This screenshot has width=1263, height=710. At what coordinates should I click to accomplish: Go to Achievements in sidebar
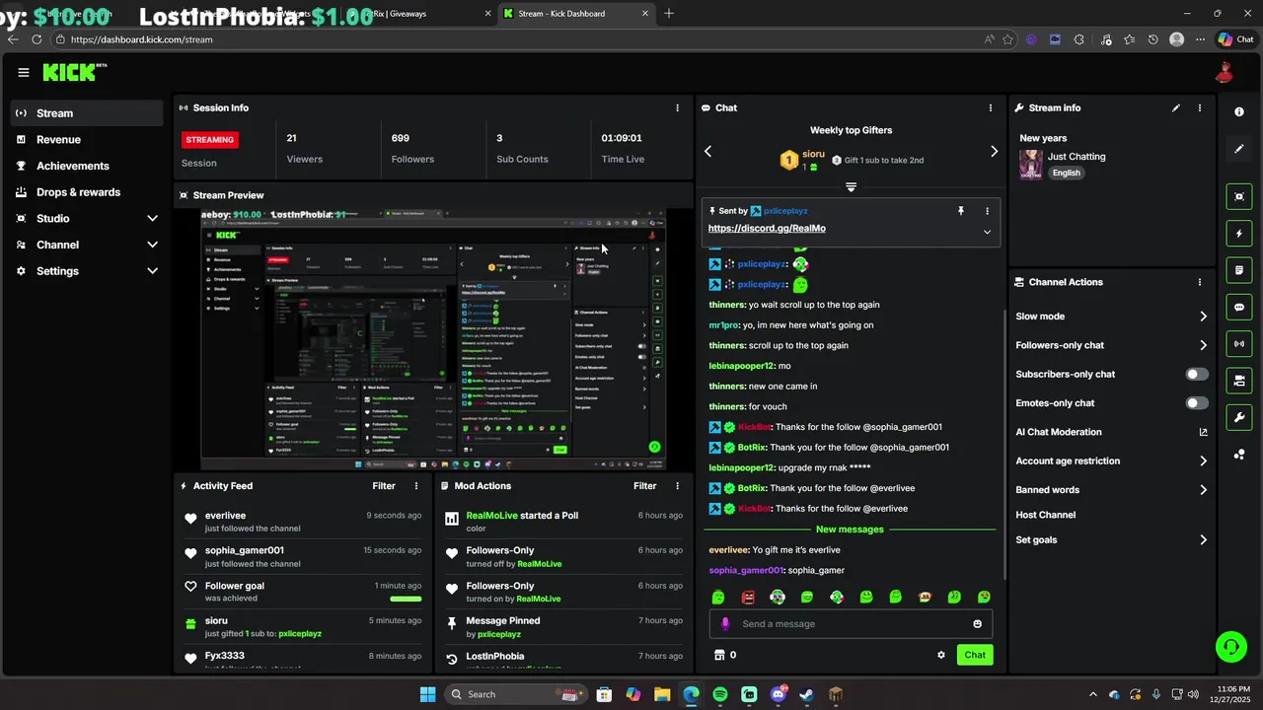[x=87, y=166]
